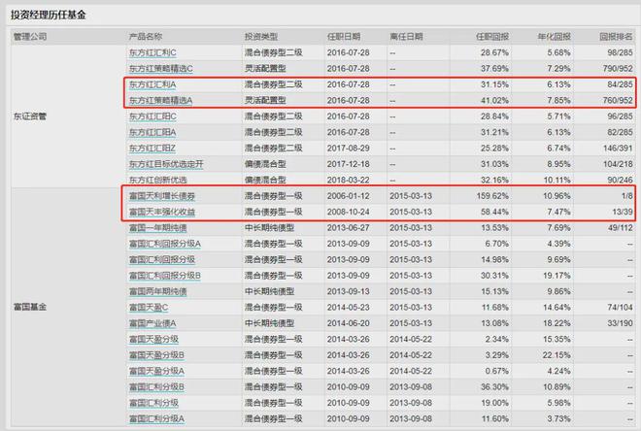Click the 任职日期 column header
The width and height of the screenshot is (641, 431).
pos(344,37)
